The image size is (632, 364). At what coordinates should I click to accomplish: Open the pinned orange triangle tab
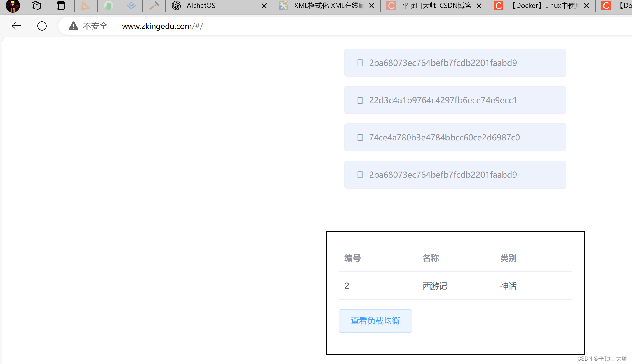coord(86,6)
